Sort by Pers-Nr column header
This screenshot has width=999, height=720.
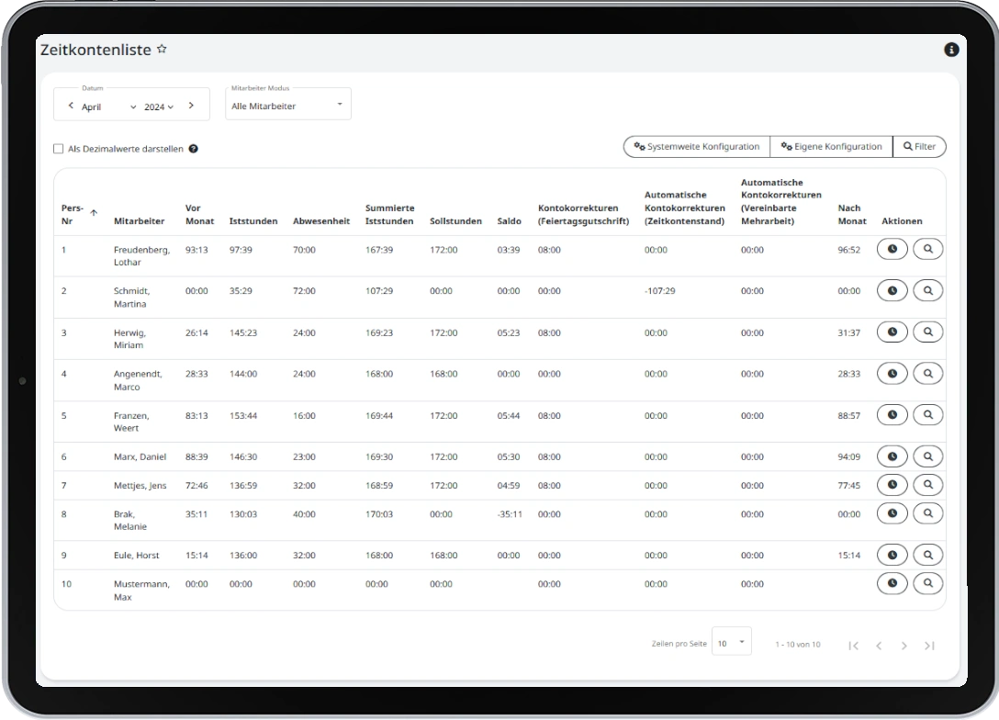click(x=73, y=214)
